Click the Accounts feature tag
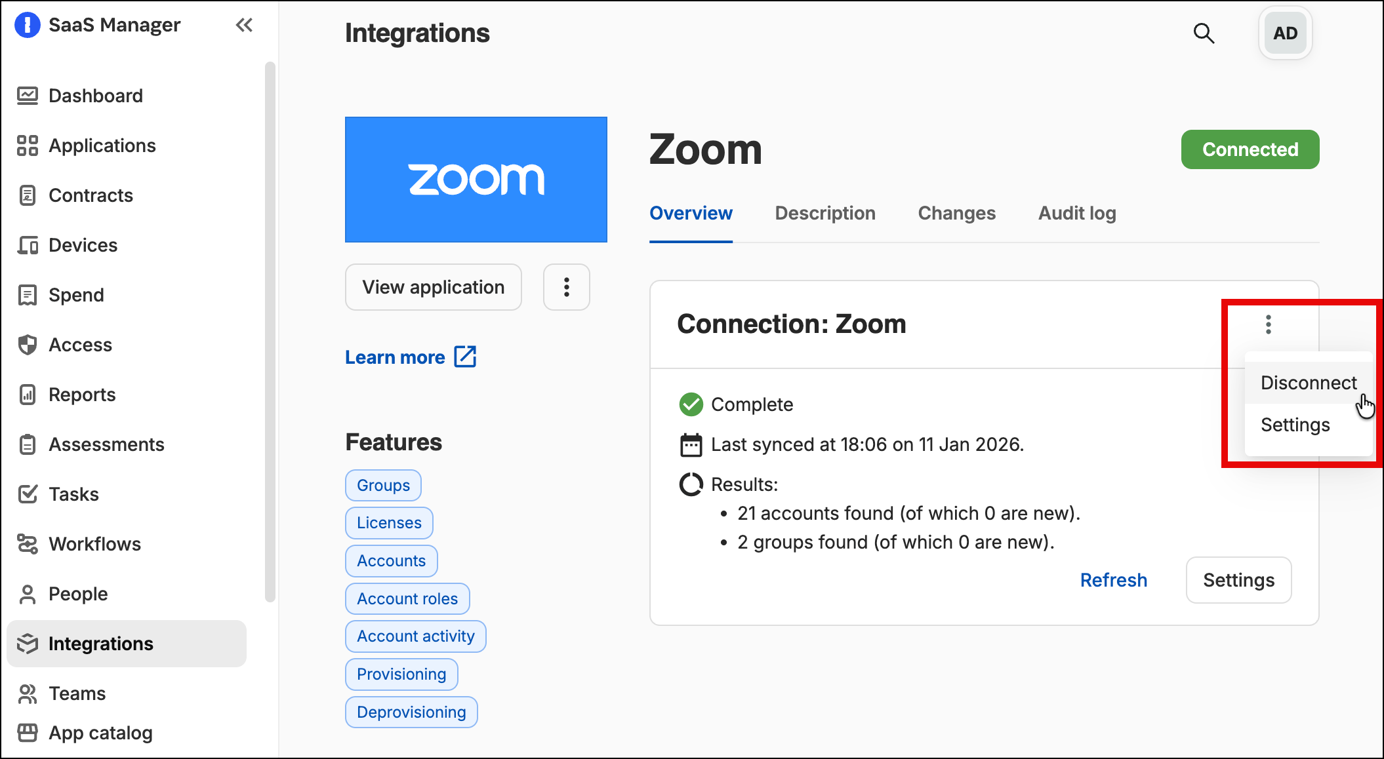This screenshot has height=759, width=1384. coord(392,560)
